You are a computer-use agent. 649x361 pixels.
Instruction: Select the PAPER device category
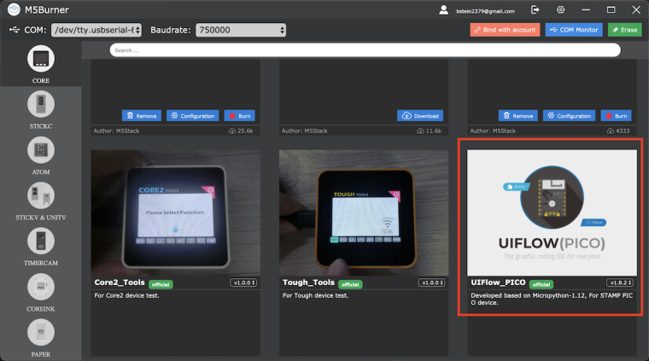click(x=41, y=338)
